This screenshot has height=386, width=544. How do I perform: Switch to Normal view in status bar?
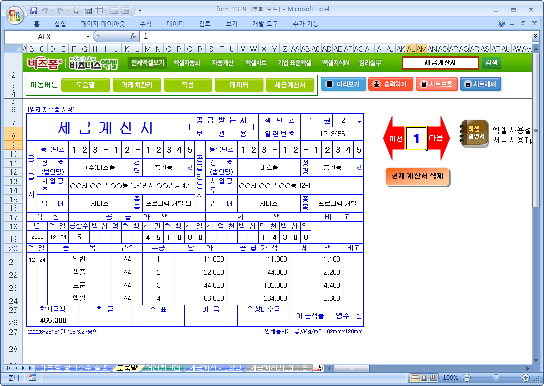tap(415, 378)
